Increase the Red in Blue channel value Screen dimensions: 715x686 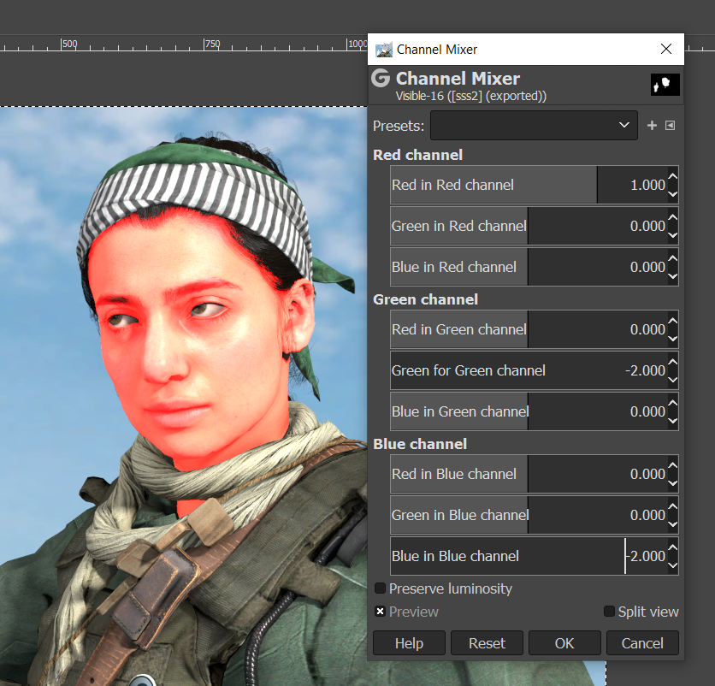[x=673, y=464]
